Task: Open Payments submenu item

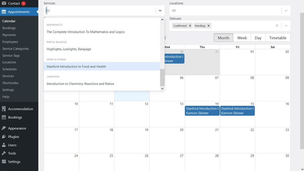Action: coord(9,35)
